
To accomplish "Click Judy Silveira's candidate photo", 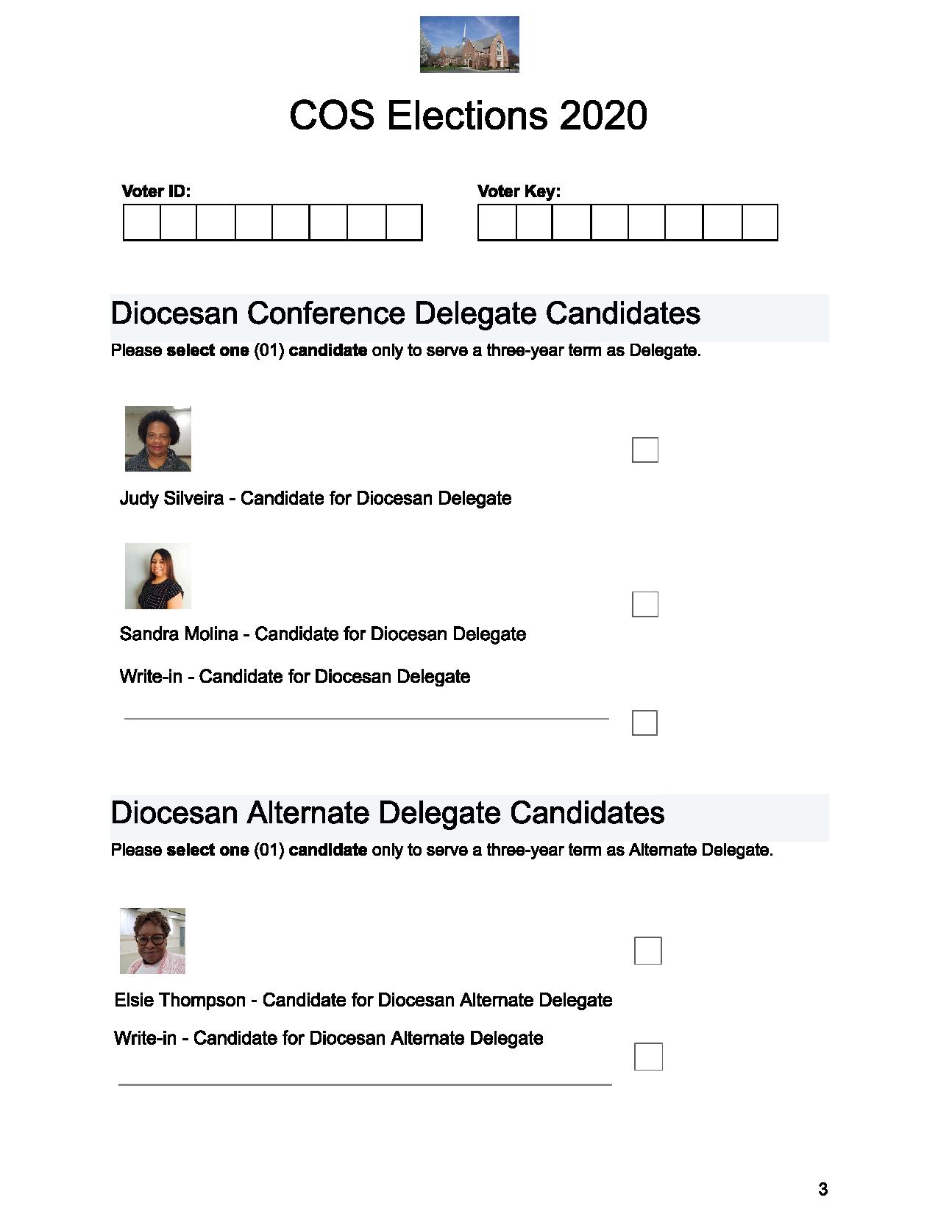I will [158, 439].
